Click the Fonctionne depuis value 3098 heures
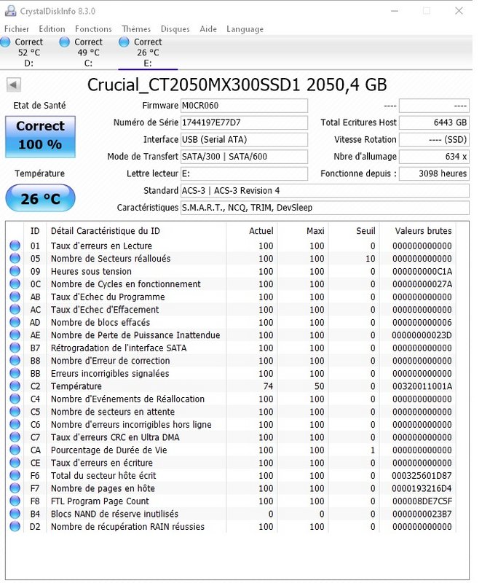Viewport: 498px width, 583px height. [434, 173]
